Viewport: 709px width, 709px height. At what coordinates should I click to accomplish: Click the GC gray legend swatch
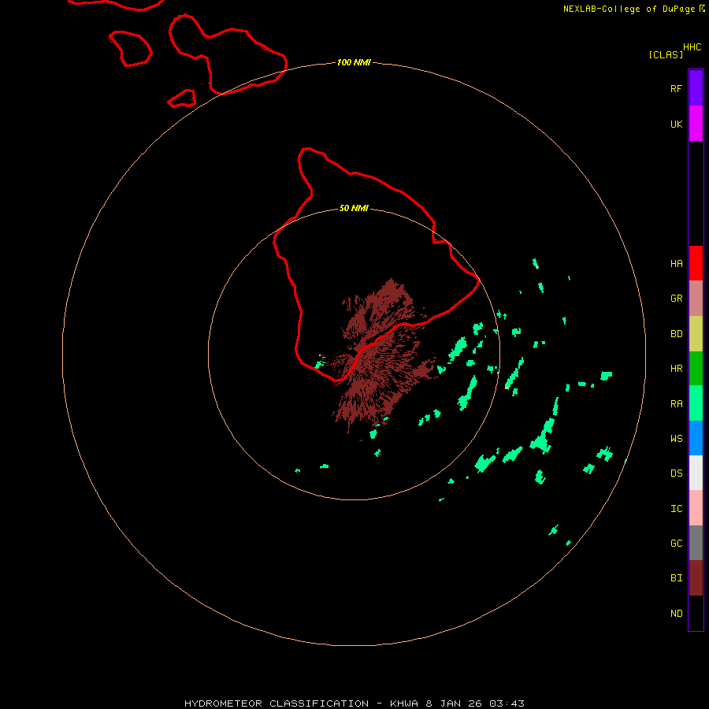(x=696, y=543)
